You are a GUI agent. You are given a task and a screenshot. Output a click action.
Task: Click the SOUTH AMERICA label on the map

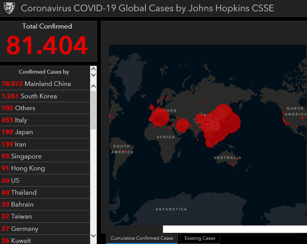pos(122,149)
